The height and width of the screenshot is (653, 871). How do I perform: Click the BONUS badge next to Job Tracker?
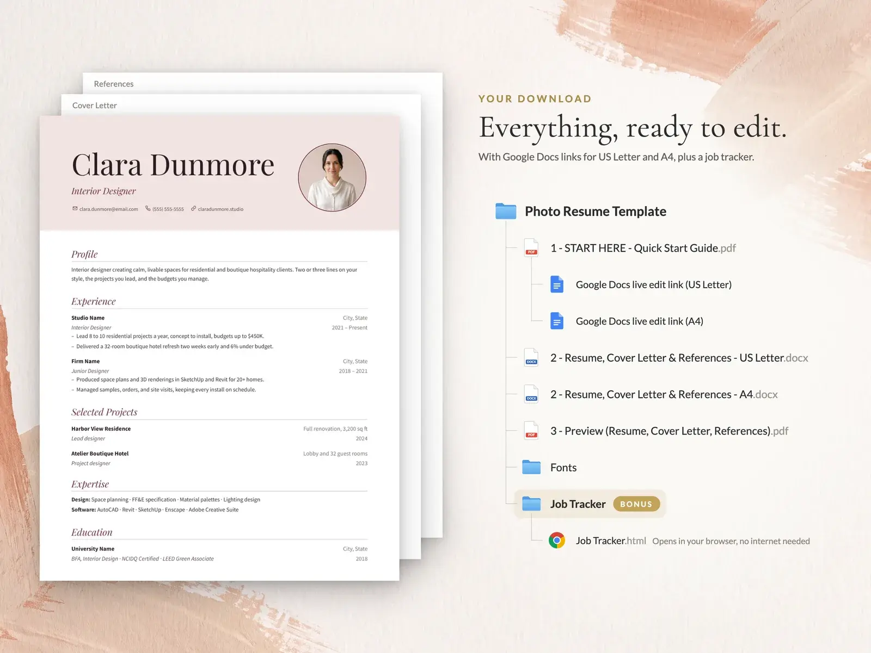[x=636, y=504]
